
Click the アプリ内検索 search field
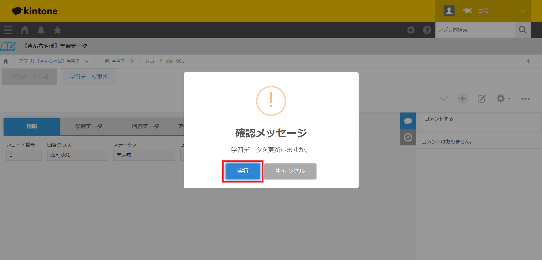click(475, 30)
